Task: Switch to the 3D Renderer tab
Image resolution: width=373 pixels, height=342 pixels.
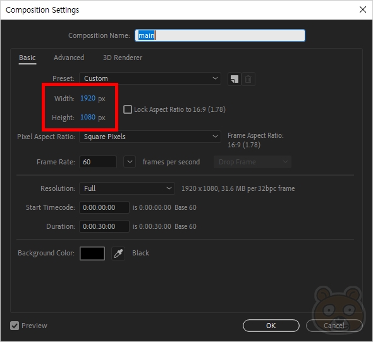Action: (123, 58)
